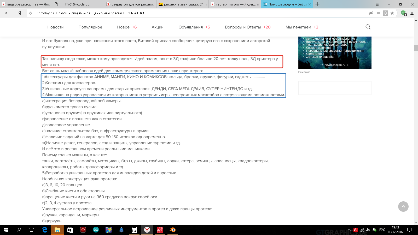Click the scroll-to-top round arrow button
418x235 pixels.
403,207
